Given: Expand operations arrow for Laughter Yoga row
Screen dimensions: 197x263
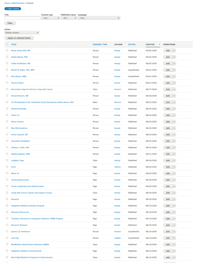Looking at the screenshot, I should coord(174,161).
